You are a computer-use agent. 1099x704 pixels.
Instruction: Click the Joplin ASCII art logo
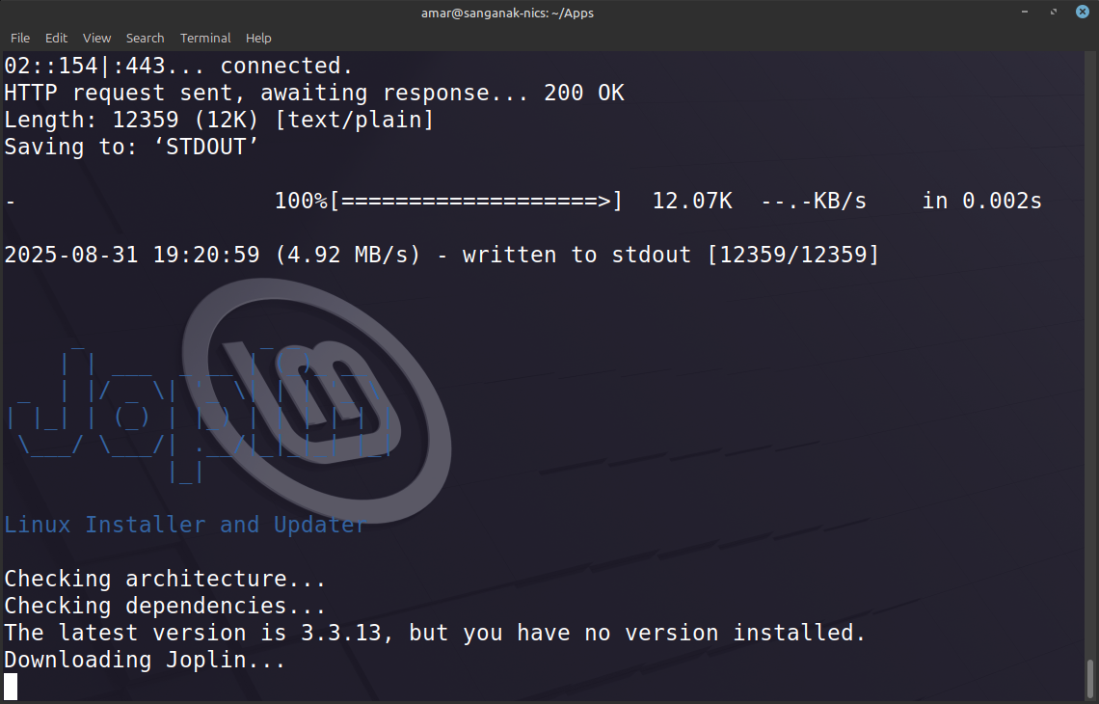coord(200,412)
